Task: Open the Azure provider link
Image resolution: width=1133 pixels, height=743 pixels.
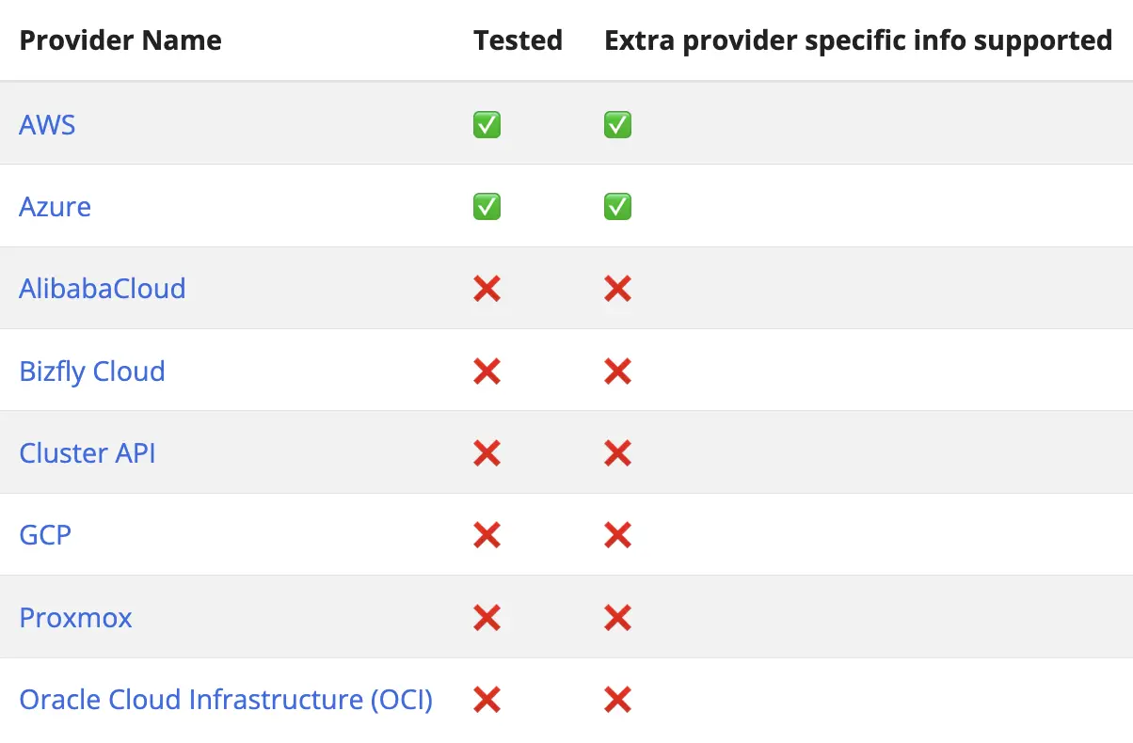Action: point(55,206)
